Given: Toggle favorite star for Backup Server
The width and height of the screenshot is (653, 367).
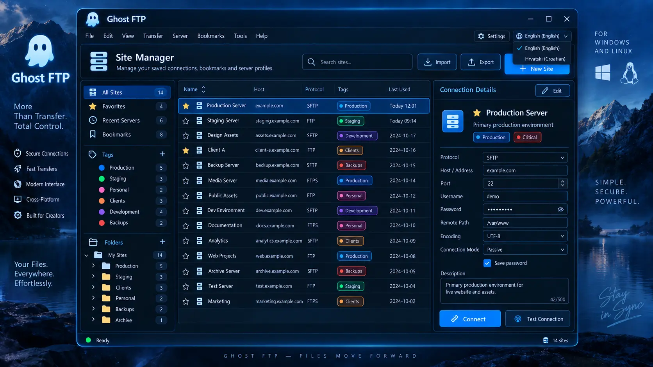Looking at the screenshot, I should pos(186,166).
